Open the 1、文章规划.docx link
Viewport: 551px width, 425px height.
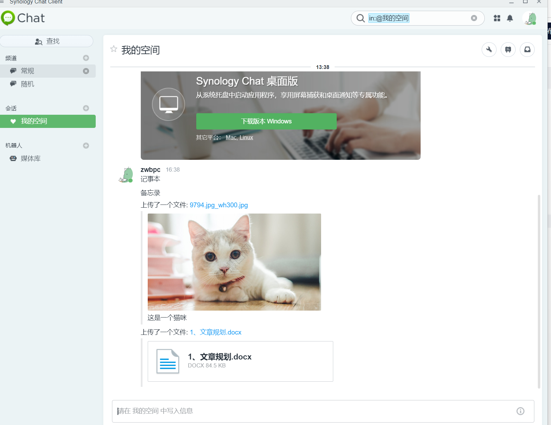216,332
